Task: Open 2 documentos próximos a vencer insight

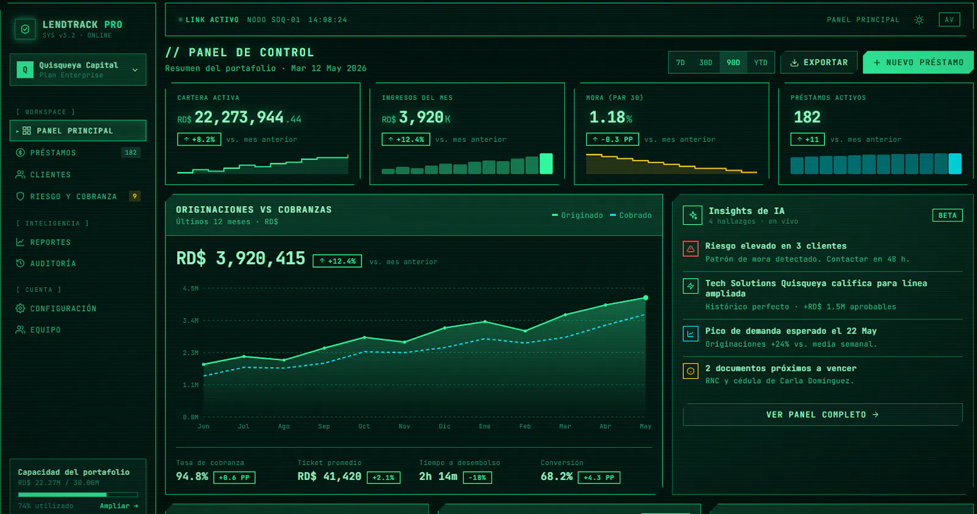Action: tap(823, 374)
